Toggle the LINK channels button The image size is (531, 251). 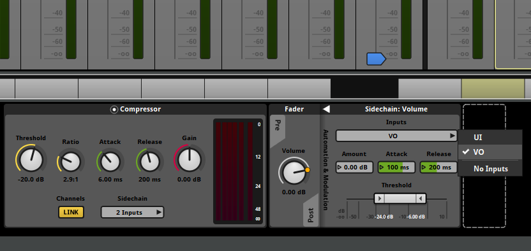(x=71, y=212)
